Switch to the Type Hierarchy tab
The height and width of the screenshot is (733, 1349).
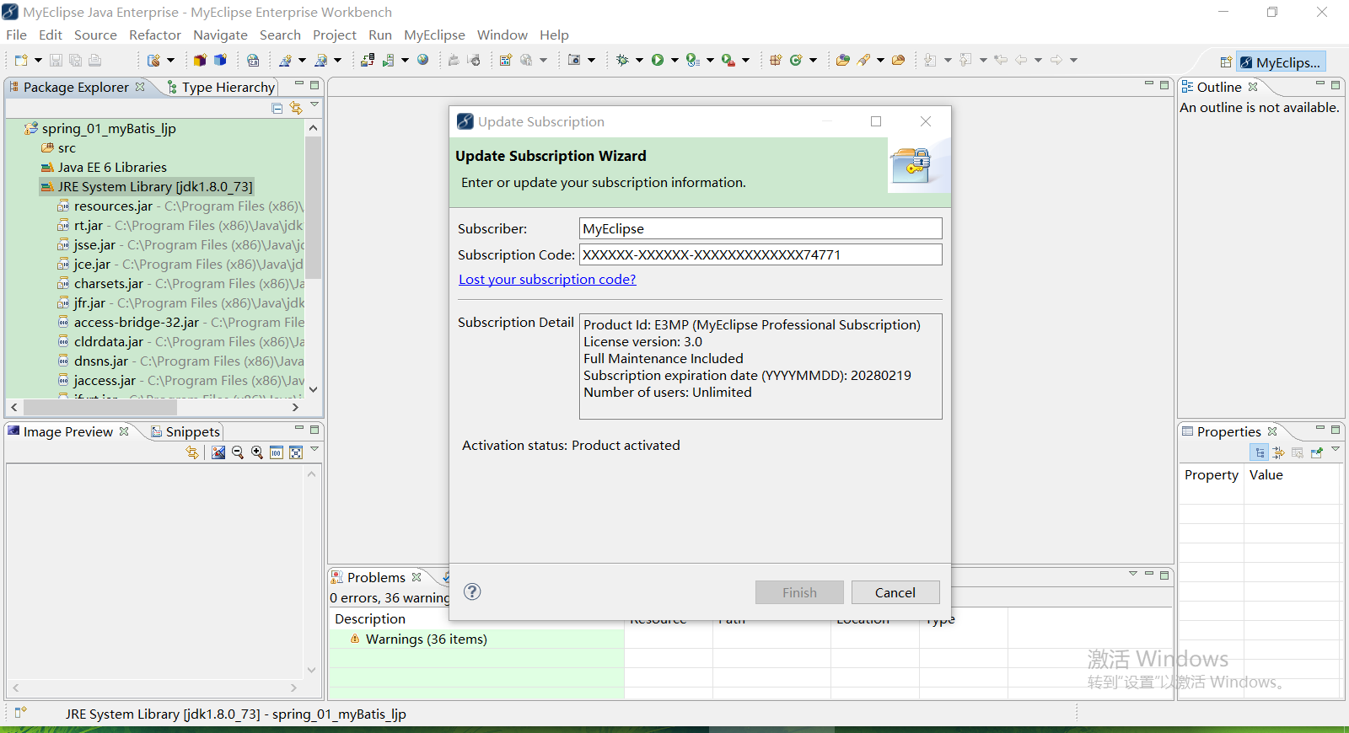221,87
